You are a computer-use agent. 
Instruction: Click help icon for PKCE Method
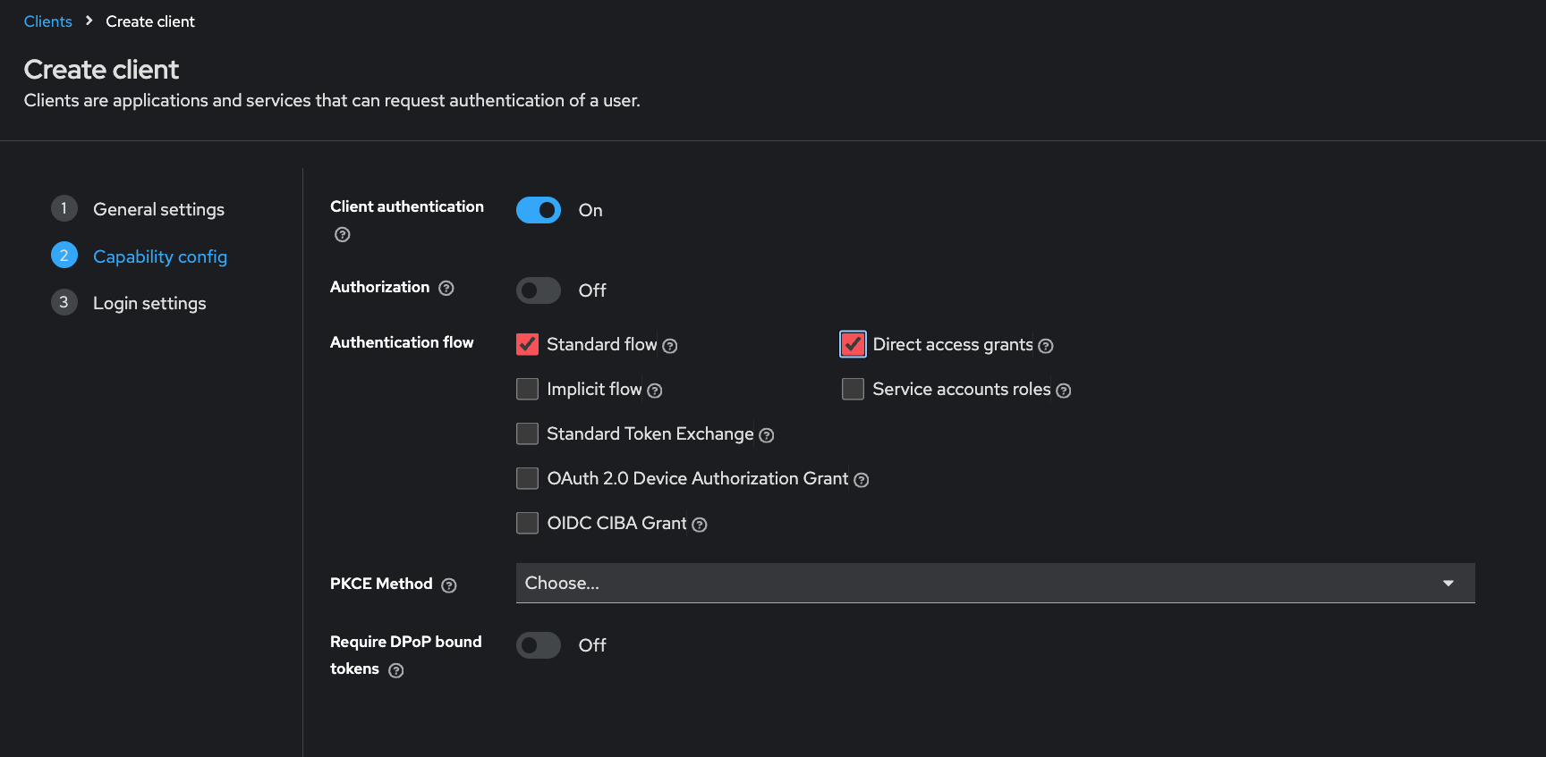point(449,585)
